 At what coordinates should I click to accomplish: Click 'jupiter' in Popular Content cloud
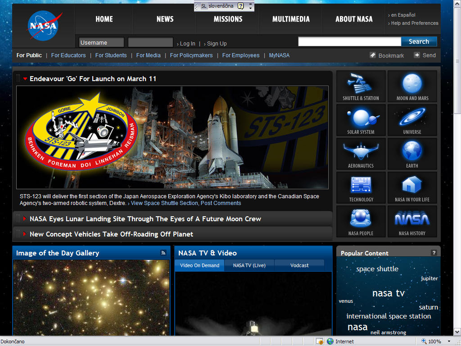pos(429,278)
